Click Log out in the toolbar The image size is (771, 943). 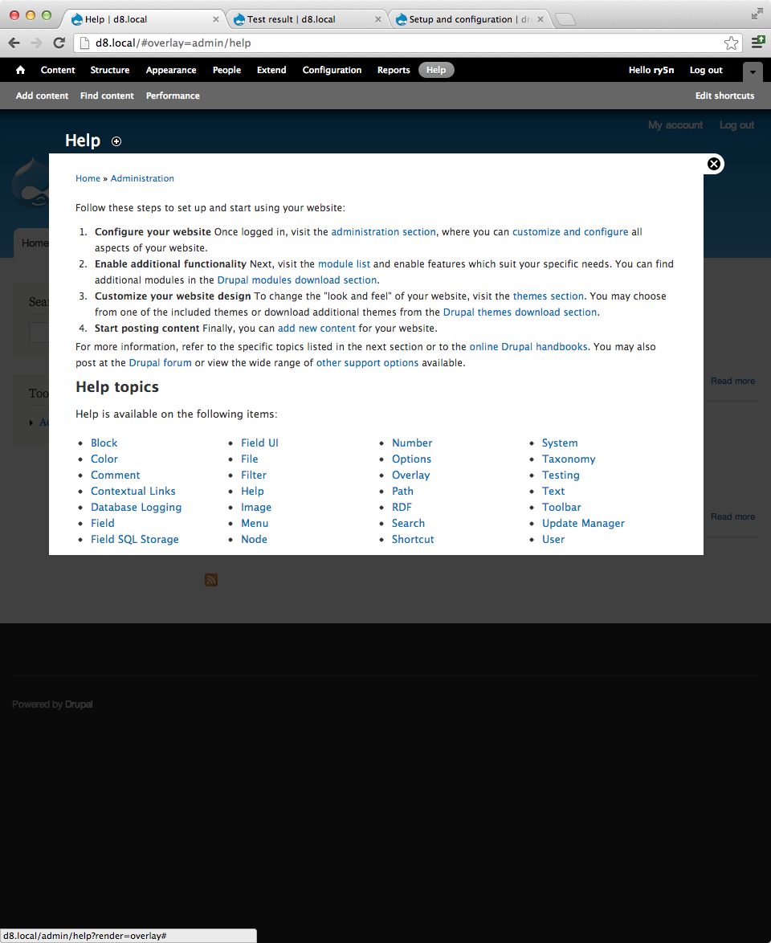point(706,70)
